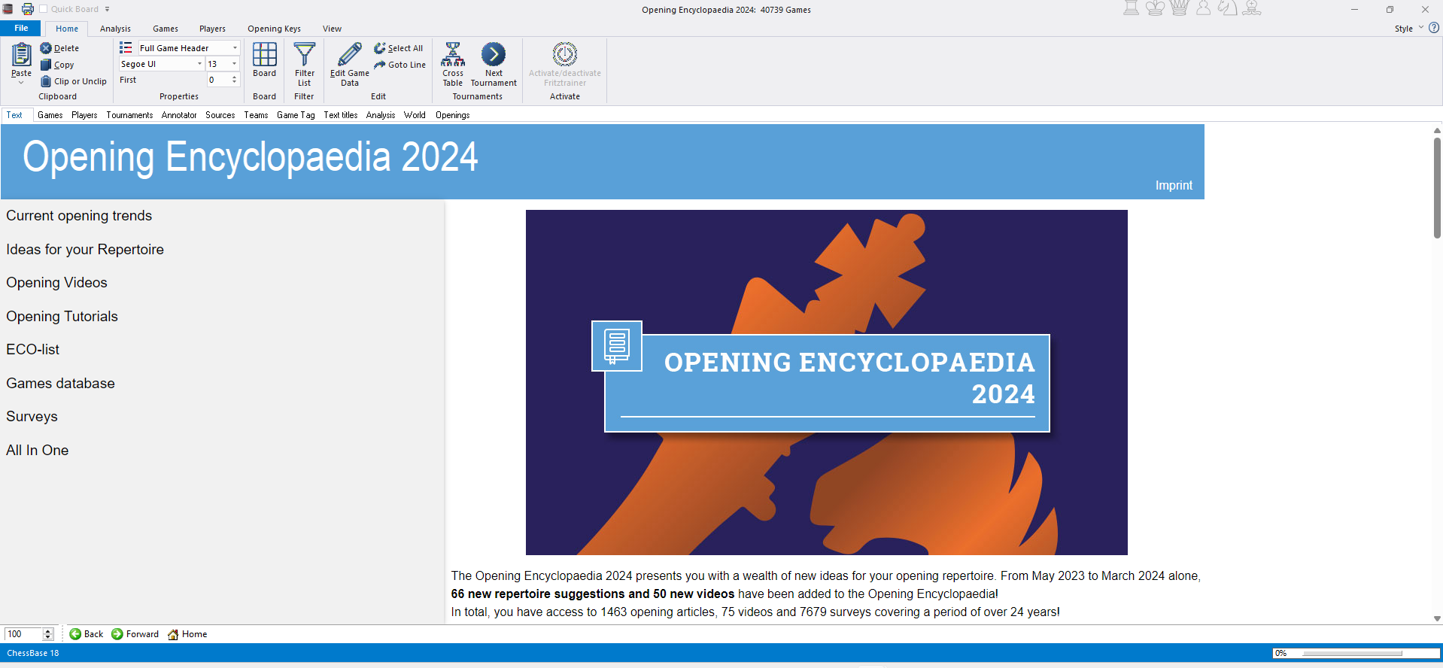
Task: Expand the Full Game Header dropdown
Action: pos(235,48)
